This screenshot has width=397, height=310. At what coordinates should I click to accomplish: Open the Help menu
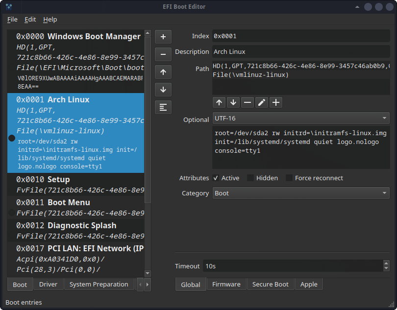pyautogui.click(x=50, y=20)
